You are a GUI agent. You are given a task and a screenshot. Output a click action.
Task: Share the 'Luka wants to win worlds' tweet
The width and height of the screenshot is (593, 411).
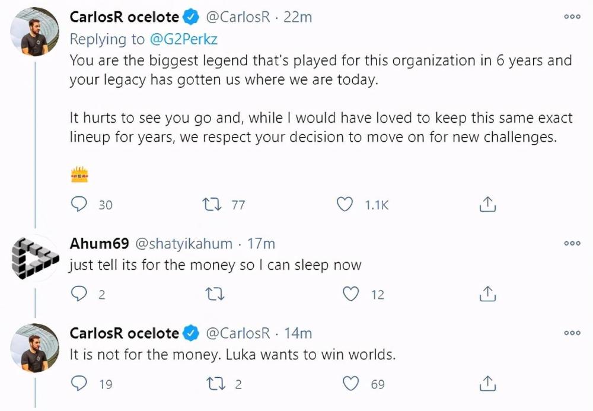(x=487, y=383)
